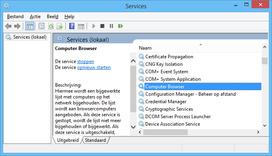Image resolution: width=272 pixels, height=156 pixels.
Task: Sort by the Naam column header
Action: coord(199,48)
